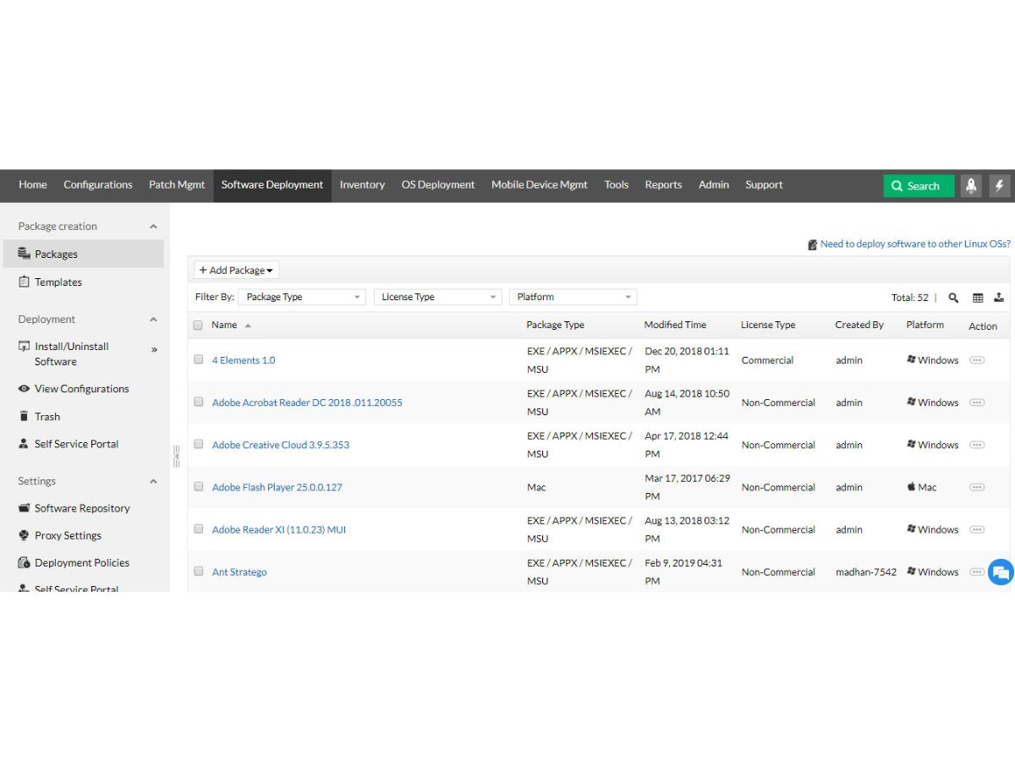Click the Deployment Policies icon
Image resolution: width=1015 pixels, height=761 pixels.
click(x=24, y=562)
